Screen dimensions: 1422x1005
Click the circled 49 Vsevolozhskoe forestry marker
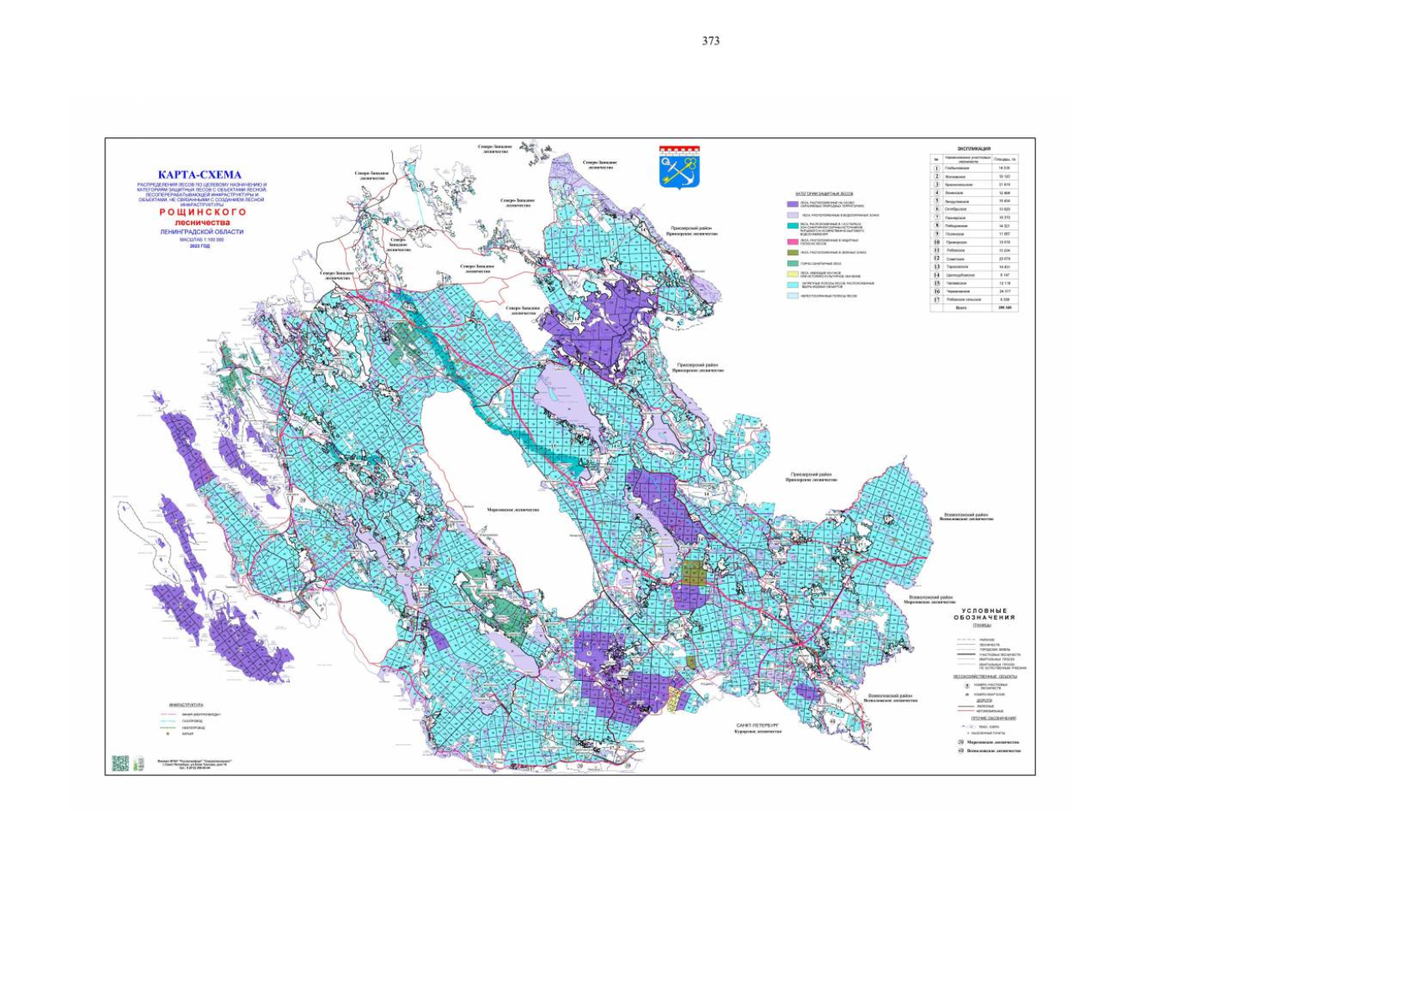click(x=961, y=750)
